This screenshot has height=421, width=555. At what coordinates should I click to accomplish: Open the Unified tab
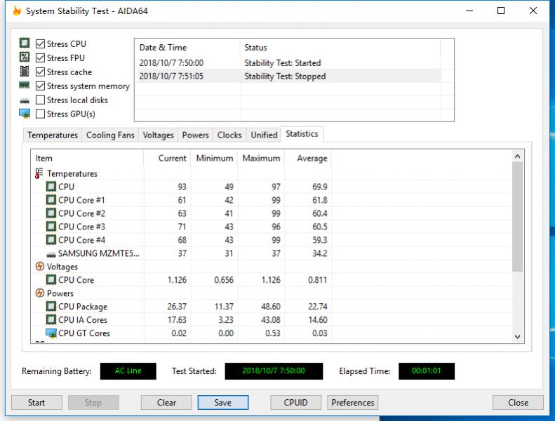point(264,135)
